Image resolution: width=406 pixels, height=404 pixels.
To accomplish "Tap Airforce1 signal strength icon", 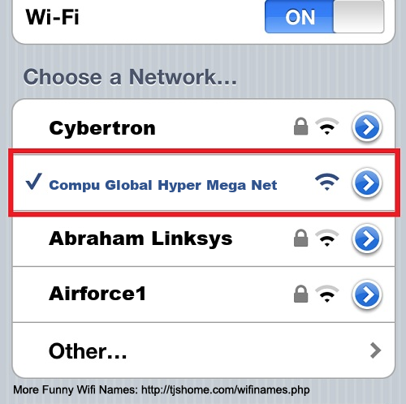I will 327,294.
